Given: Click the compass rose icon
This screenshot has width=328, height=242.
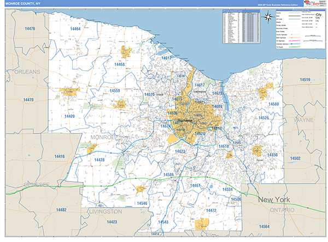Looking at the screenshot, I should coord(268,16).
